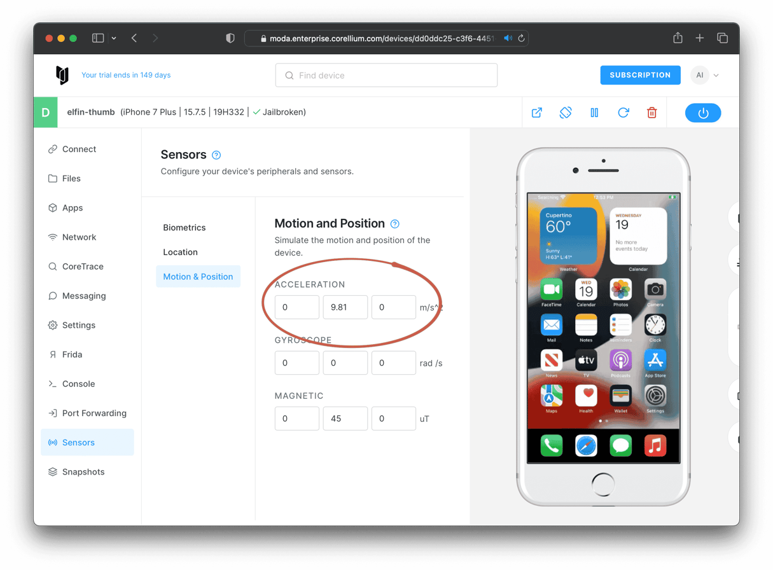Screen dimensions: 773x570
Task: Mute the tab audio speaker icon
Action: (508, 38)
